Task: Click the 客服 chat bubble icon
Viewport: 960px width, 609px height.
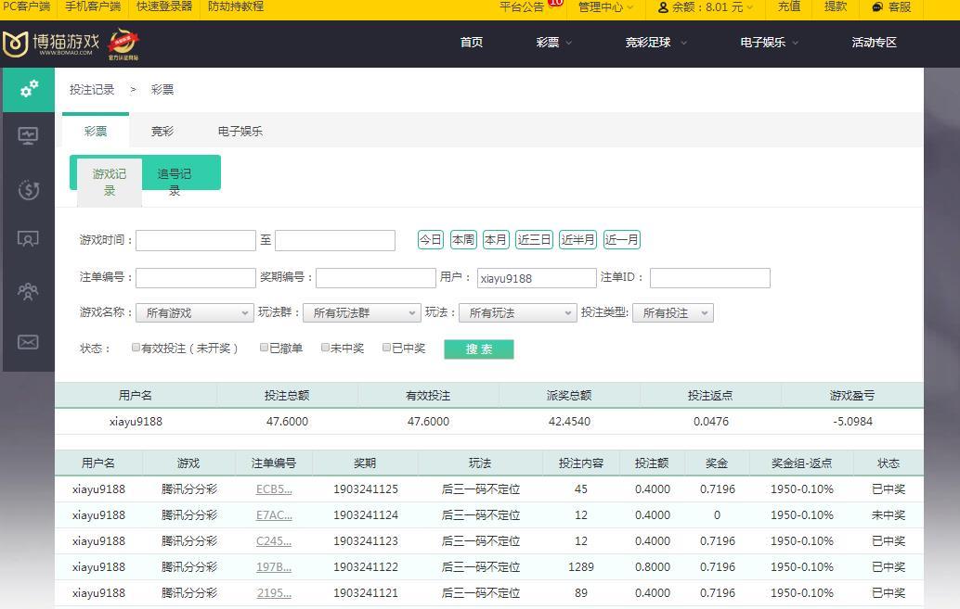Action: tap(877, 7)
